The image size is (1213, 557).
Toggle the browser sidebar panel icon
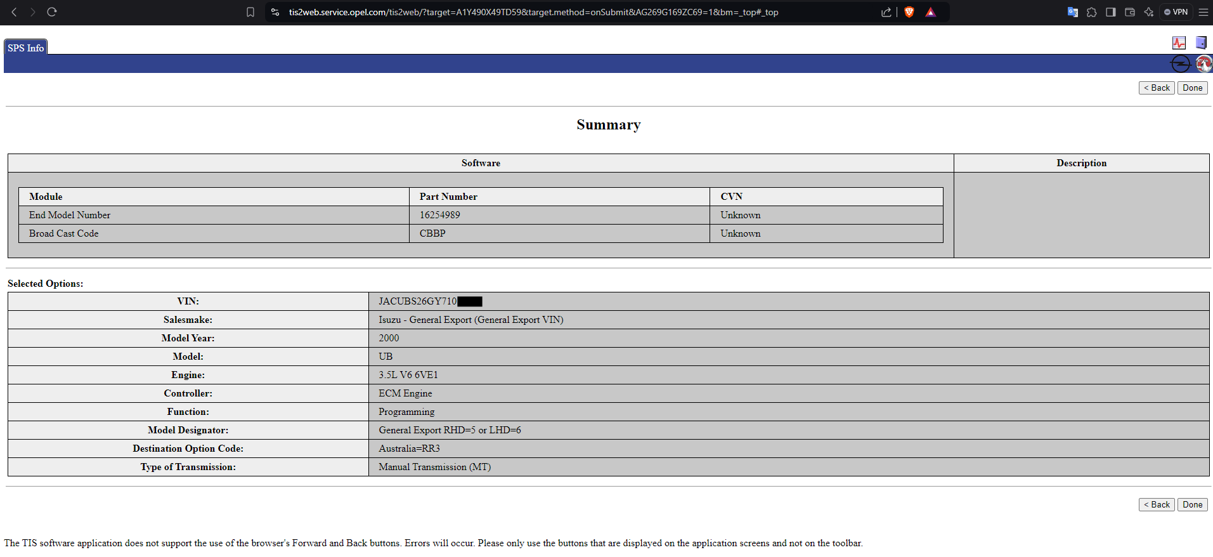click(x=1111, y=12)
